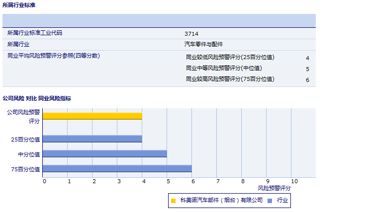Click the 科美诺汽车部件（烟台）有限公司 legend label
Viewport: 368px width, 212px height.
pos(221,200)
